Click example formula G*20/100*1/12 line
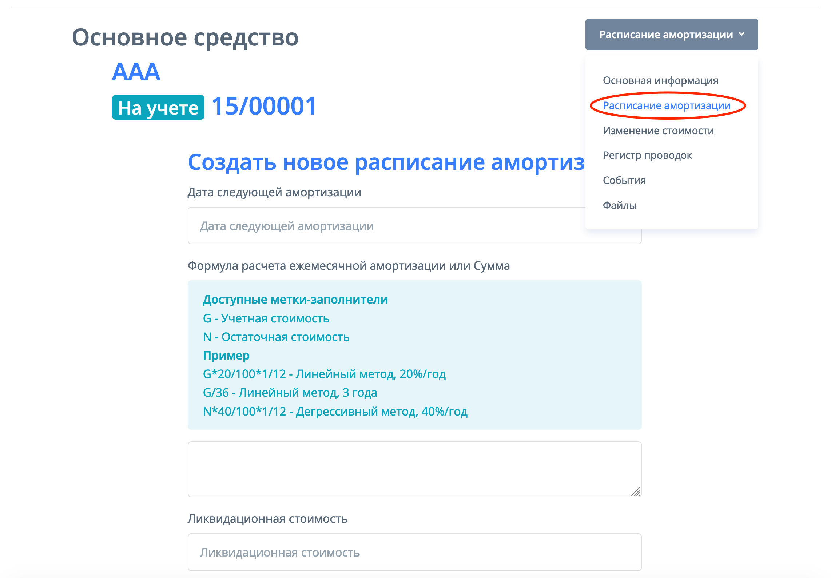Image resolution: width=831 pixels, height=578 pixels. click(x=324, y=374)
